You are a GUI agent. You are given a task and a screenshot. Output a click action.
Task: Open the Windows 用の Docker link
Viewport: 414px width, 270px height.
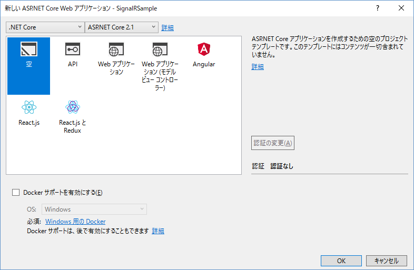point(75,222)
